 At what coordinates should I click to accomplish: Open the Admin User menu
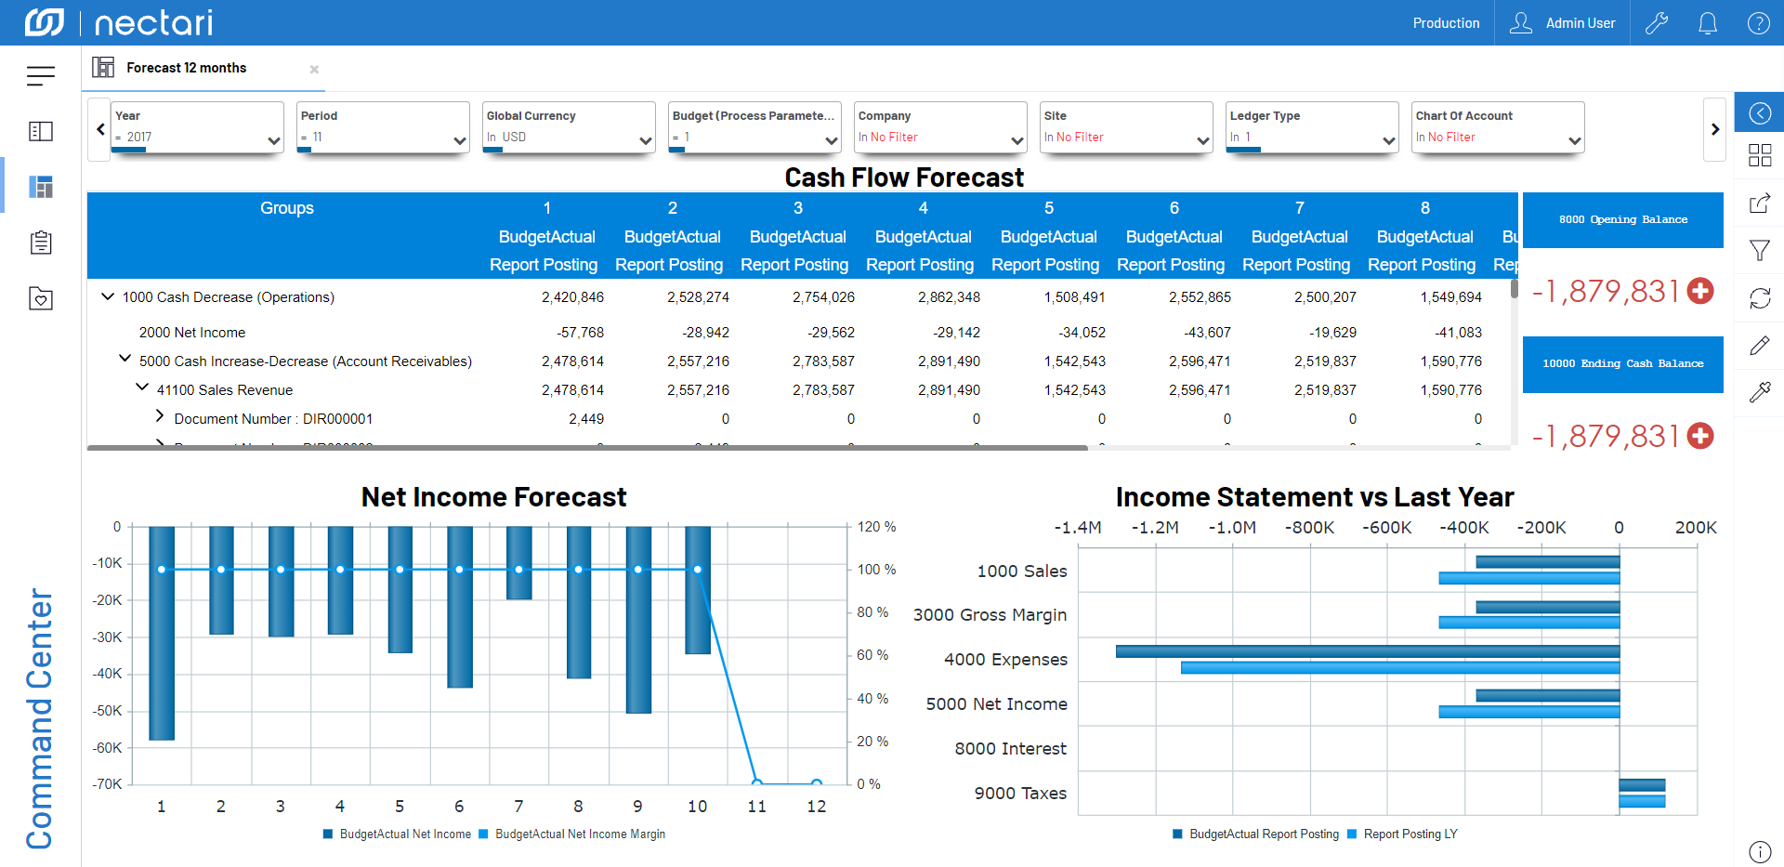tap(1562, 23)
